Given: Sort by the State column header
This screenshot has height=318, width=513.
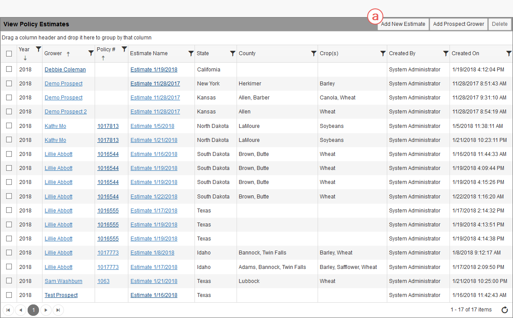Looking at the screenshot, I should (203, 53).
